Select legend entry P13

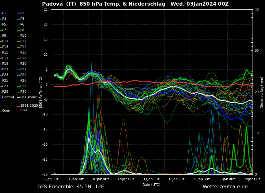(x=4, y=47)
